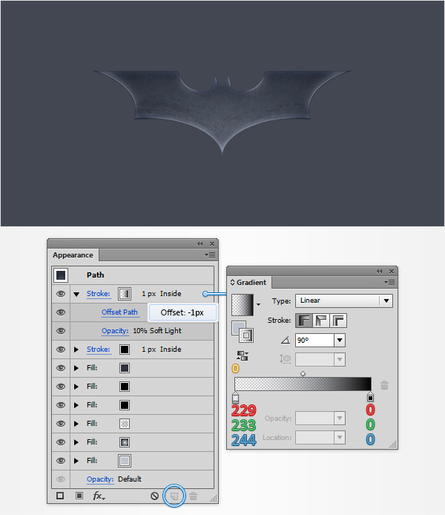This screenshot has height=515, width=445.
Task: Open the Offset Path effect link
Action: point(120,312)
